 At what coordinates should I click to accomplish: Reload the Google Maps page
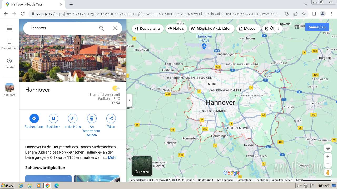(x=23, y=14)
